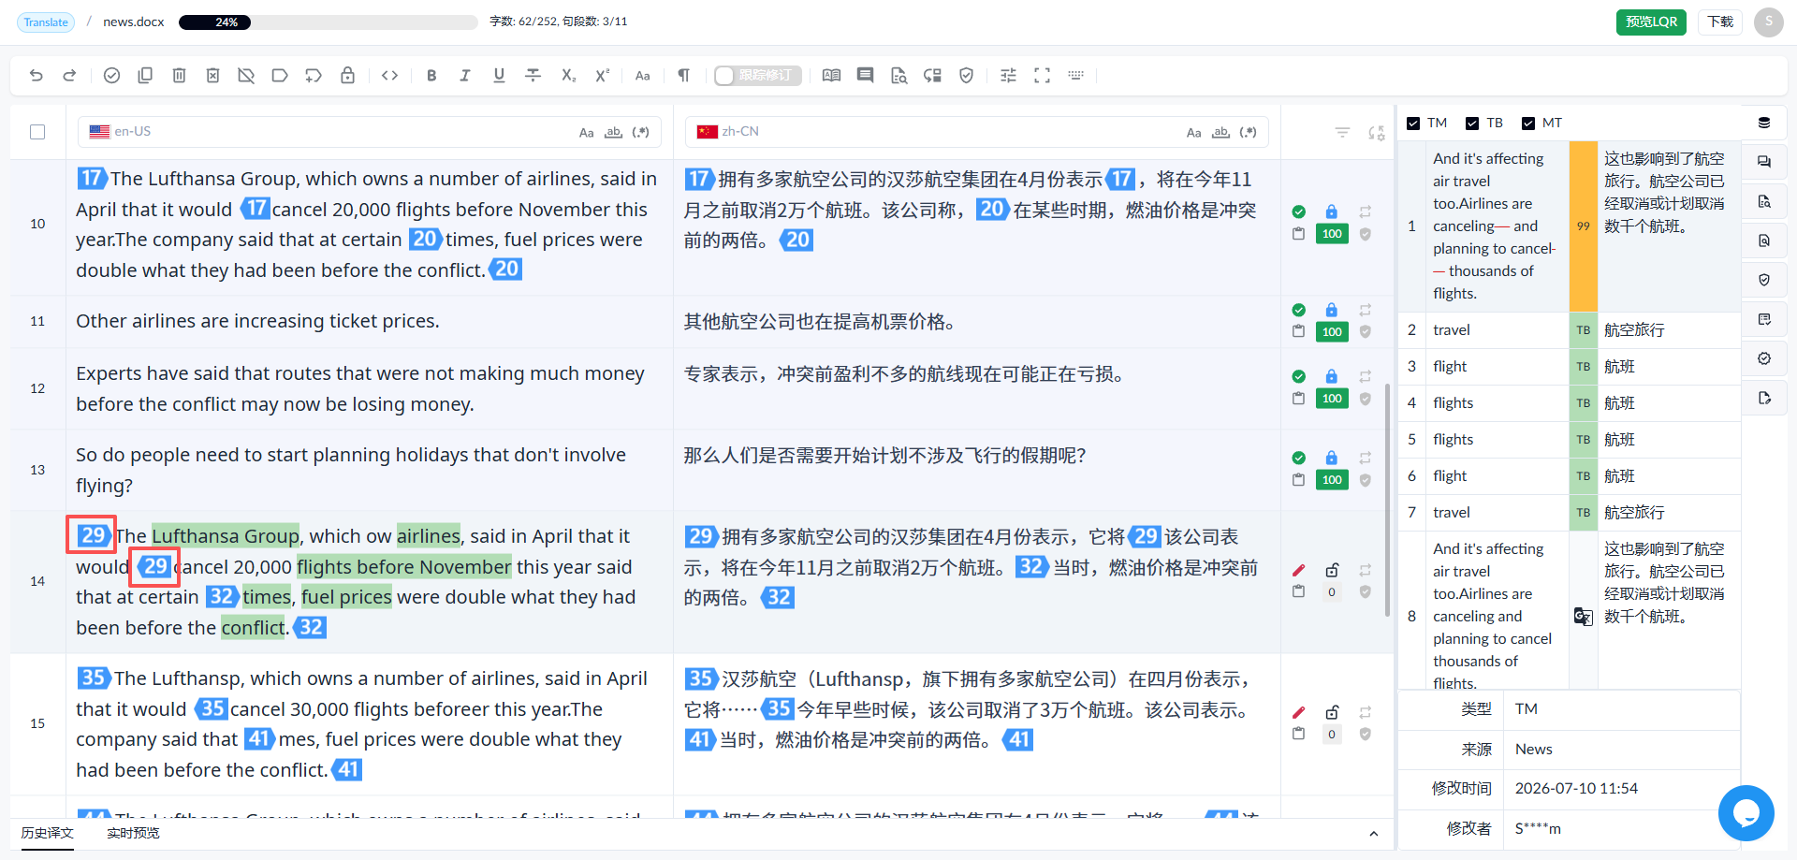Open the chat support bubble
The image size is (1797, 860).
point(1746,813)
